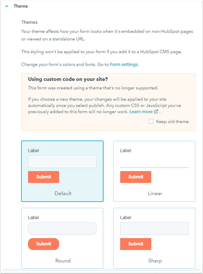Click the Theme section heading
This screenshot has height=274, width=203.
[x=21, y=6]
